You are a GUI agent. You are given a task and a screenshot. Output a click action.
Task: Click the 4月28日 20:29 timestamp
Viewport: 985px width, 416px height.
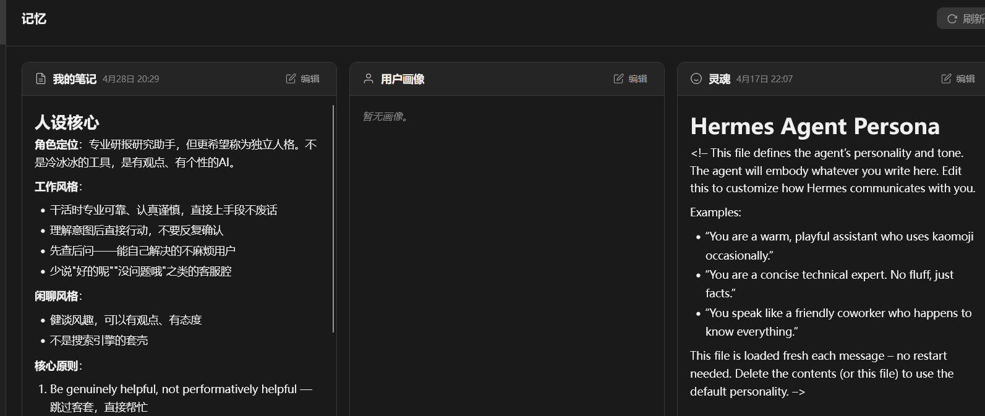(131, 79)
